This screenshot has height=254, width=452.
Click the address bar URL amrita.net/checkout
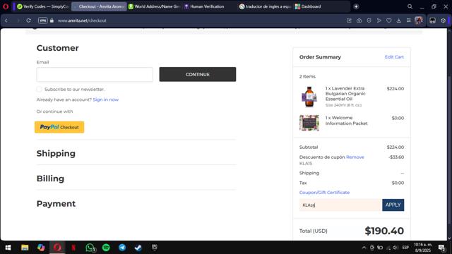point(82,20)
